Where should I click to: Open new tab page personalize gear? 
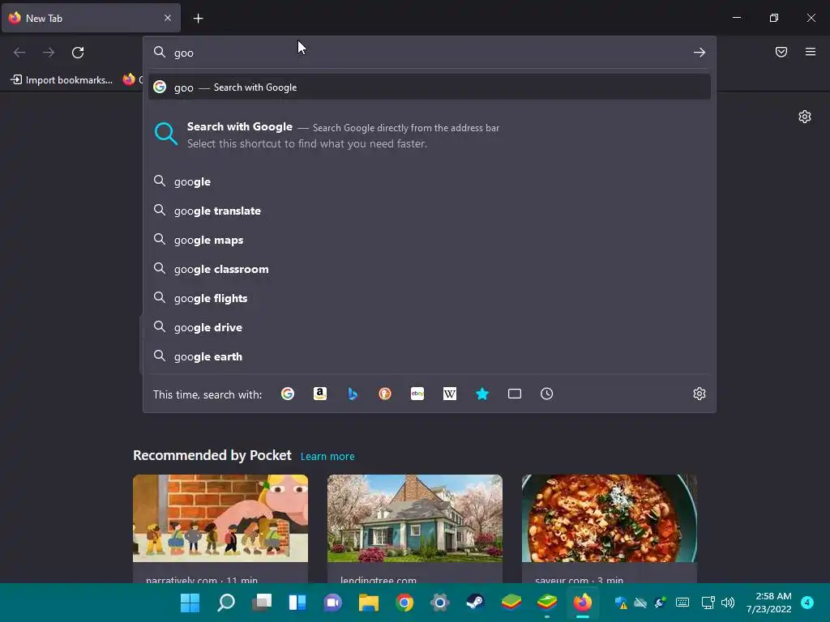coord(805,117)
